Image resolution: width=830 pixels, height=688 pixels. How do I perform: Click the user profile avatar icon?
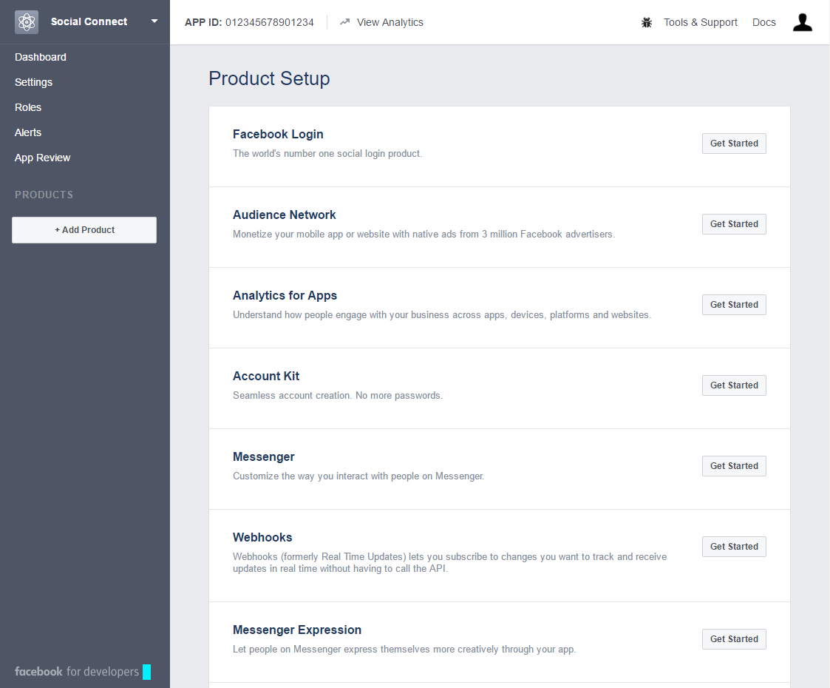[x=803, y=22]
